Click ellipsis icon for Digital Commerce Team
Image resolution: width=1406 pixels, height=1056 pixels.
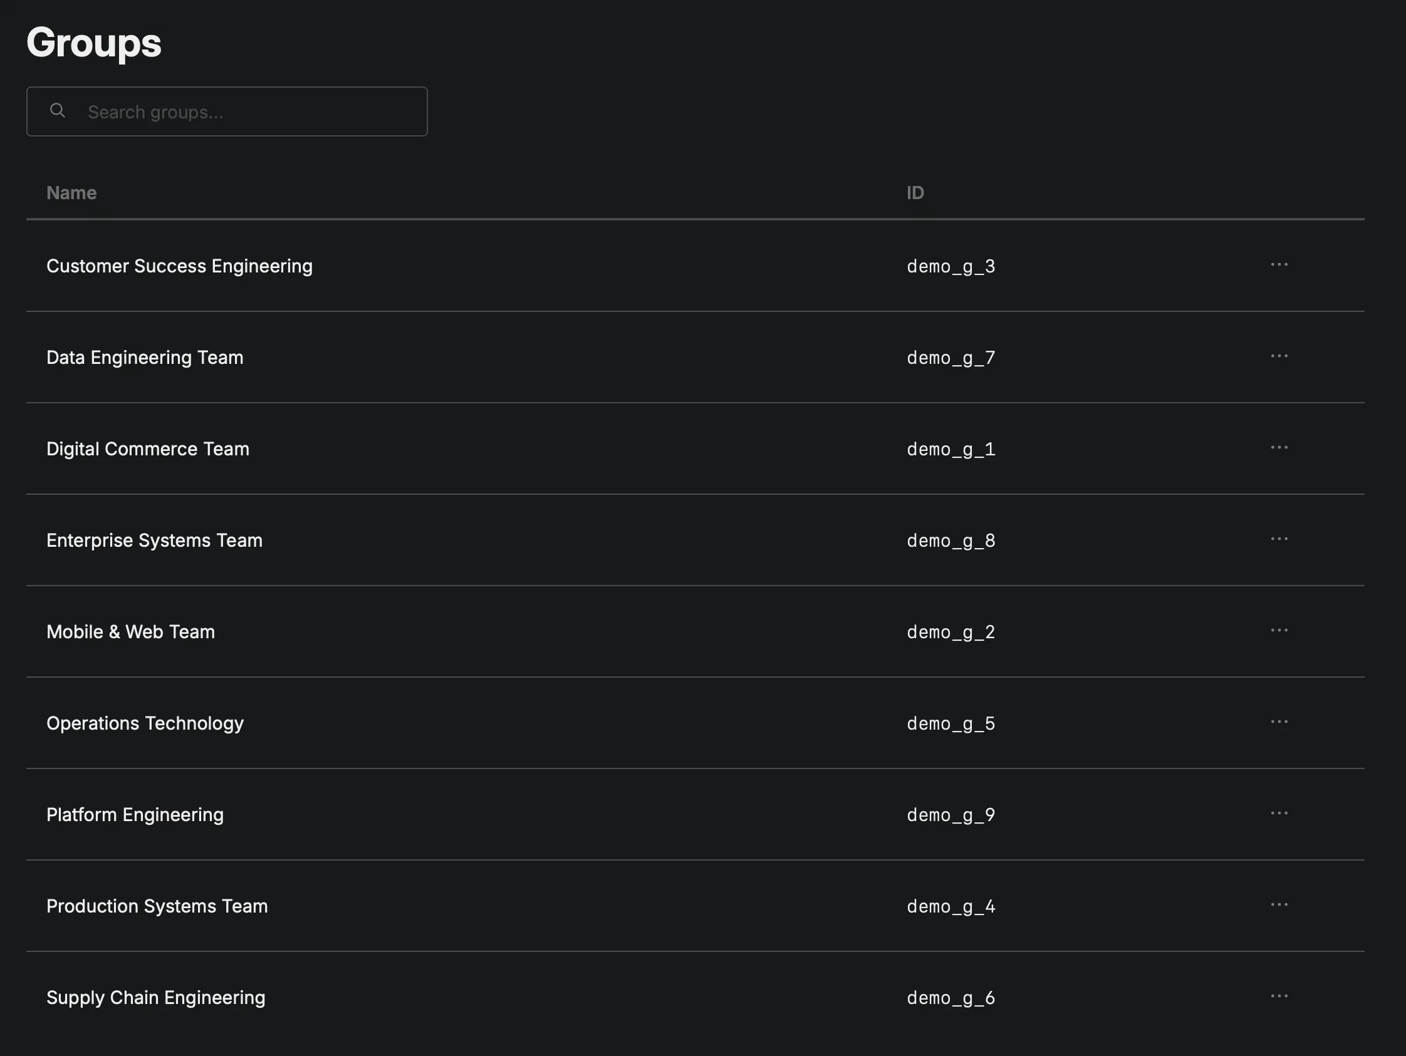click(1279, 447)
